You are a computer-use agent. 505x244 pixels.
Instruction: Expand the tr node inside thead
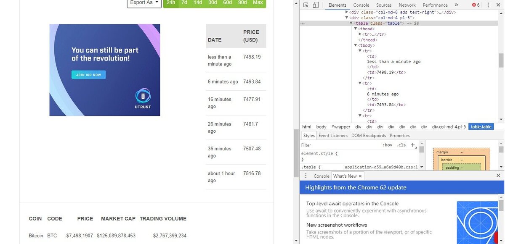[360, 34]
